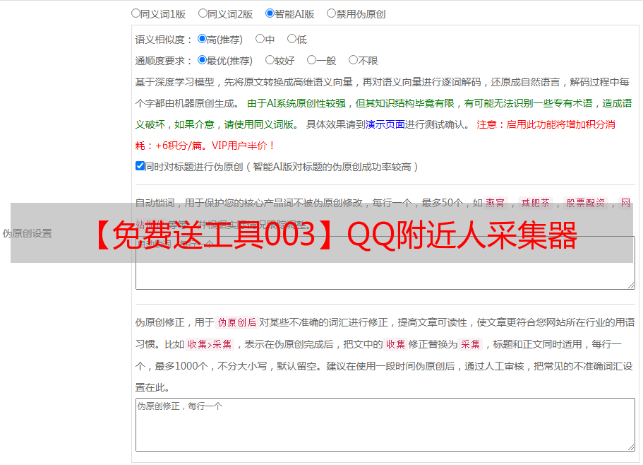Set 通顺度要求 to 较好
643x465 pixels.
tap(270, 60)
